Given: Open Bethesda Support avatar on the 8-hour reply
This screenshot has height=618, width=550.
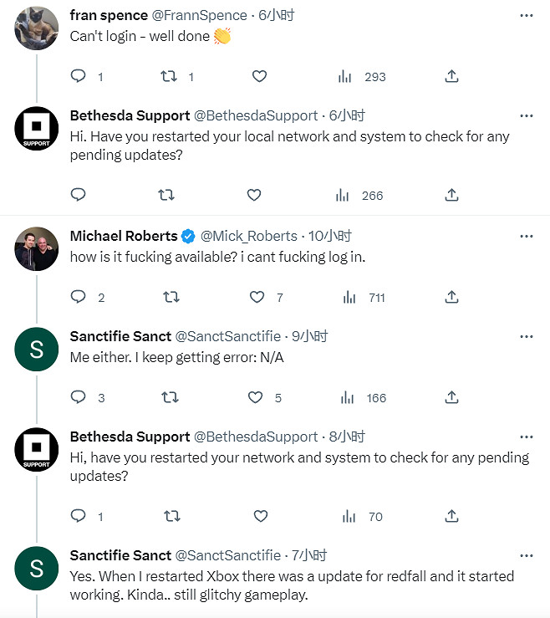Looking at the screenshot, I should (36, 451).
